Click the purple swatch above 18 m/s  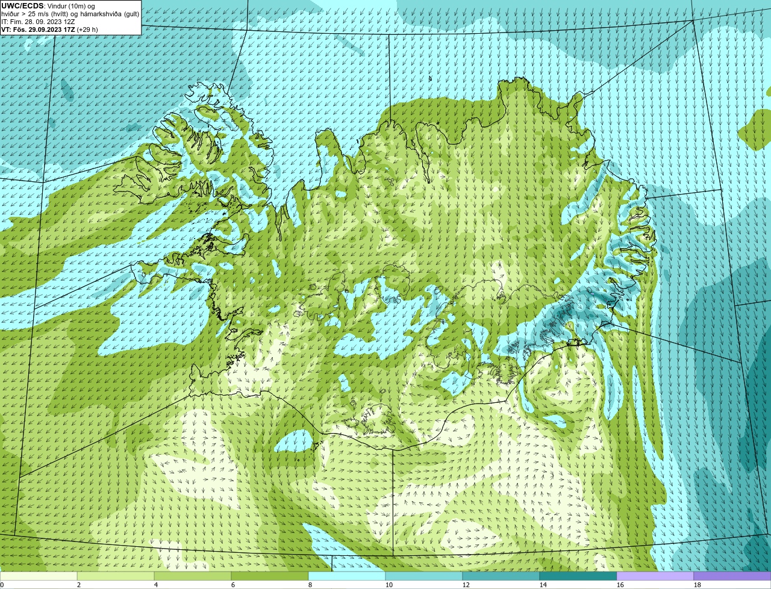(732, 576)
